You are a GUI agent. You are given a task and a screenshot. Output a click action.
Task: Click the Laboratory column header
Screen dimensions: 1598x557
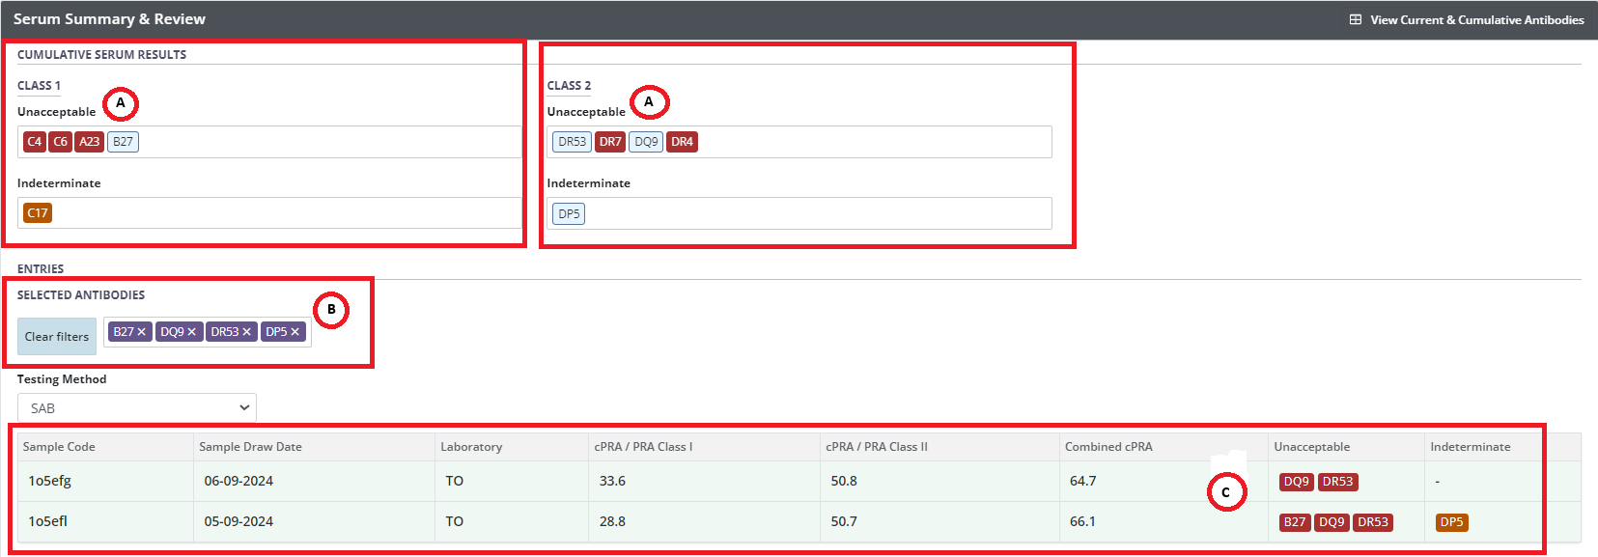coord(471,447)
